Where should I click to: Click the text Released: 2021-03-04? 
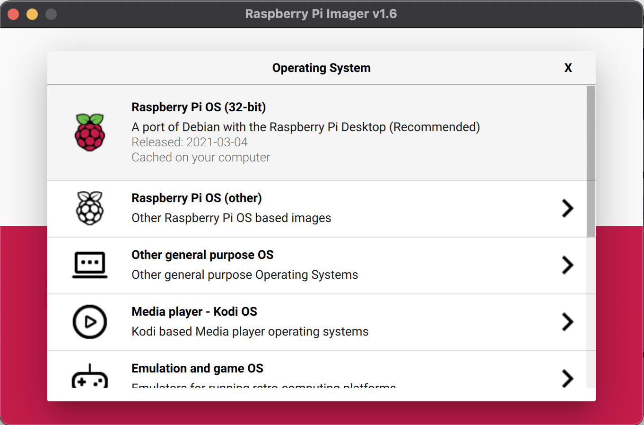[189, 142]
